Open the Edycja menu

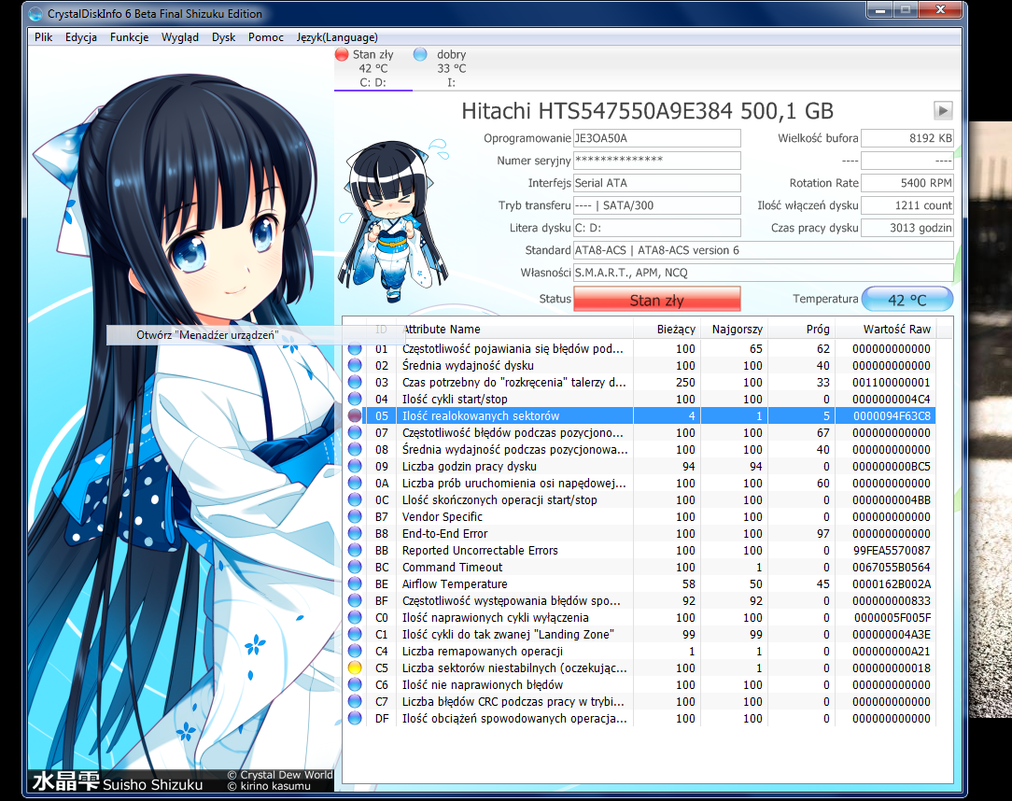81,37
